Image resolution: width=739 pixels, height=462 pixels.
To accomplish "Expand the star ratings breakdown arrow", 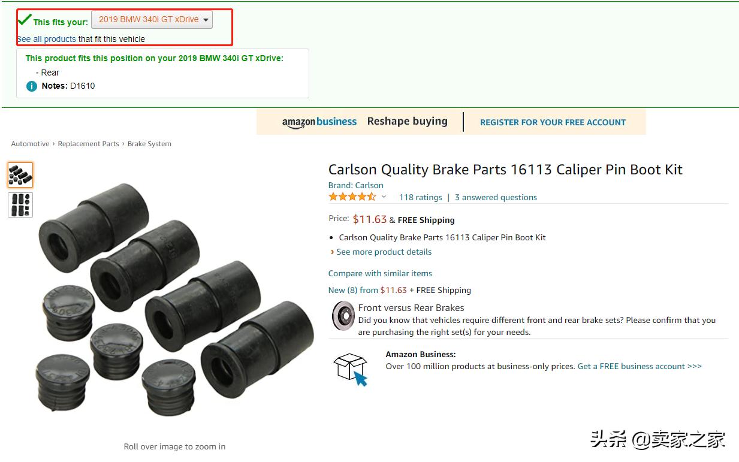I will [384, 197].
